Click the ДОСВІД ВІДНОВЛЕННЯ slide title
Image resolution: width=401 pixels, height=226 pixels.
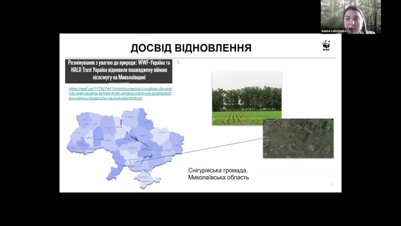(x=191, y=48)
